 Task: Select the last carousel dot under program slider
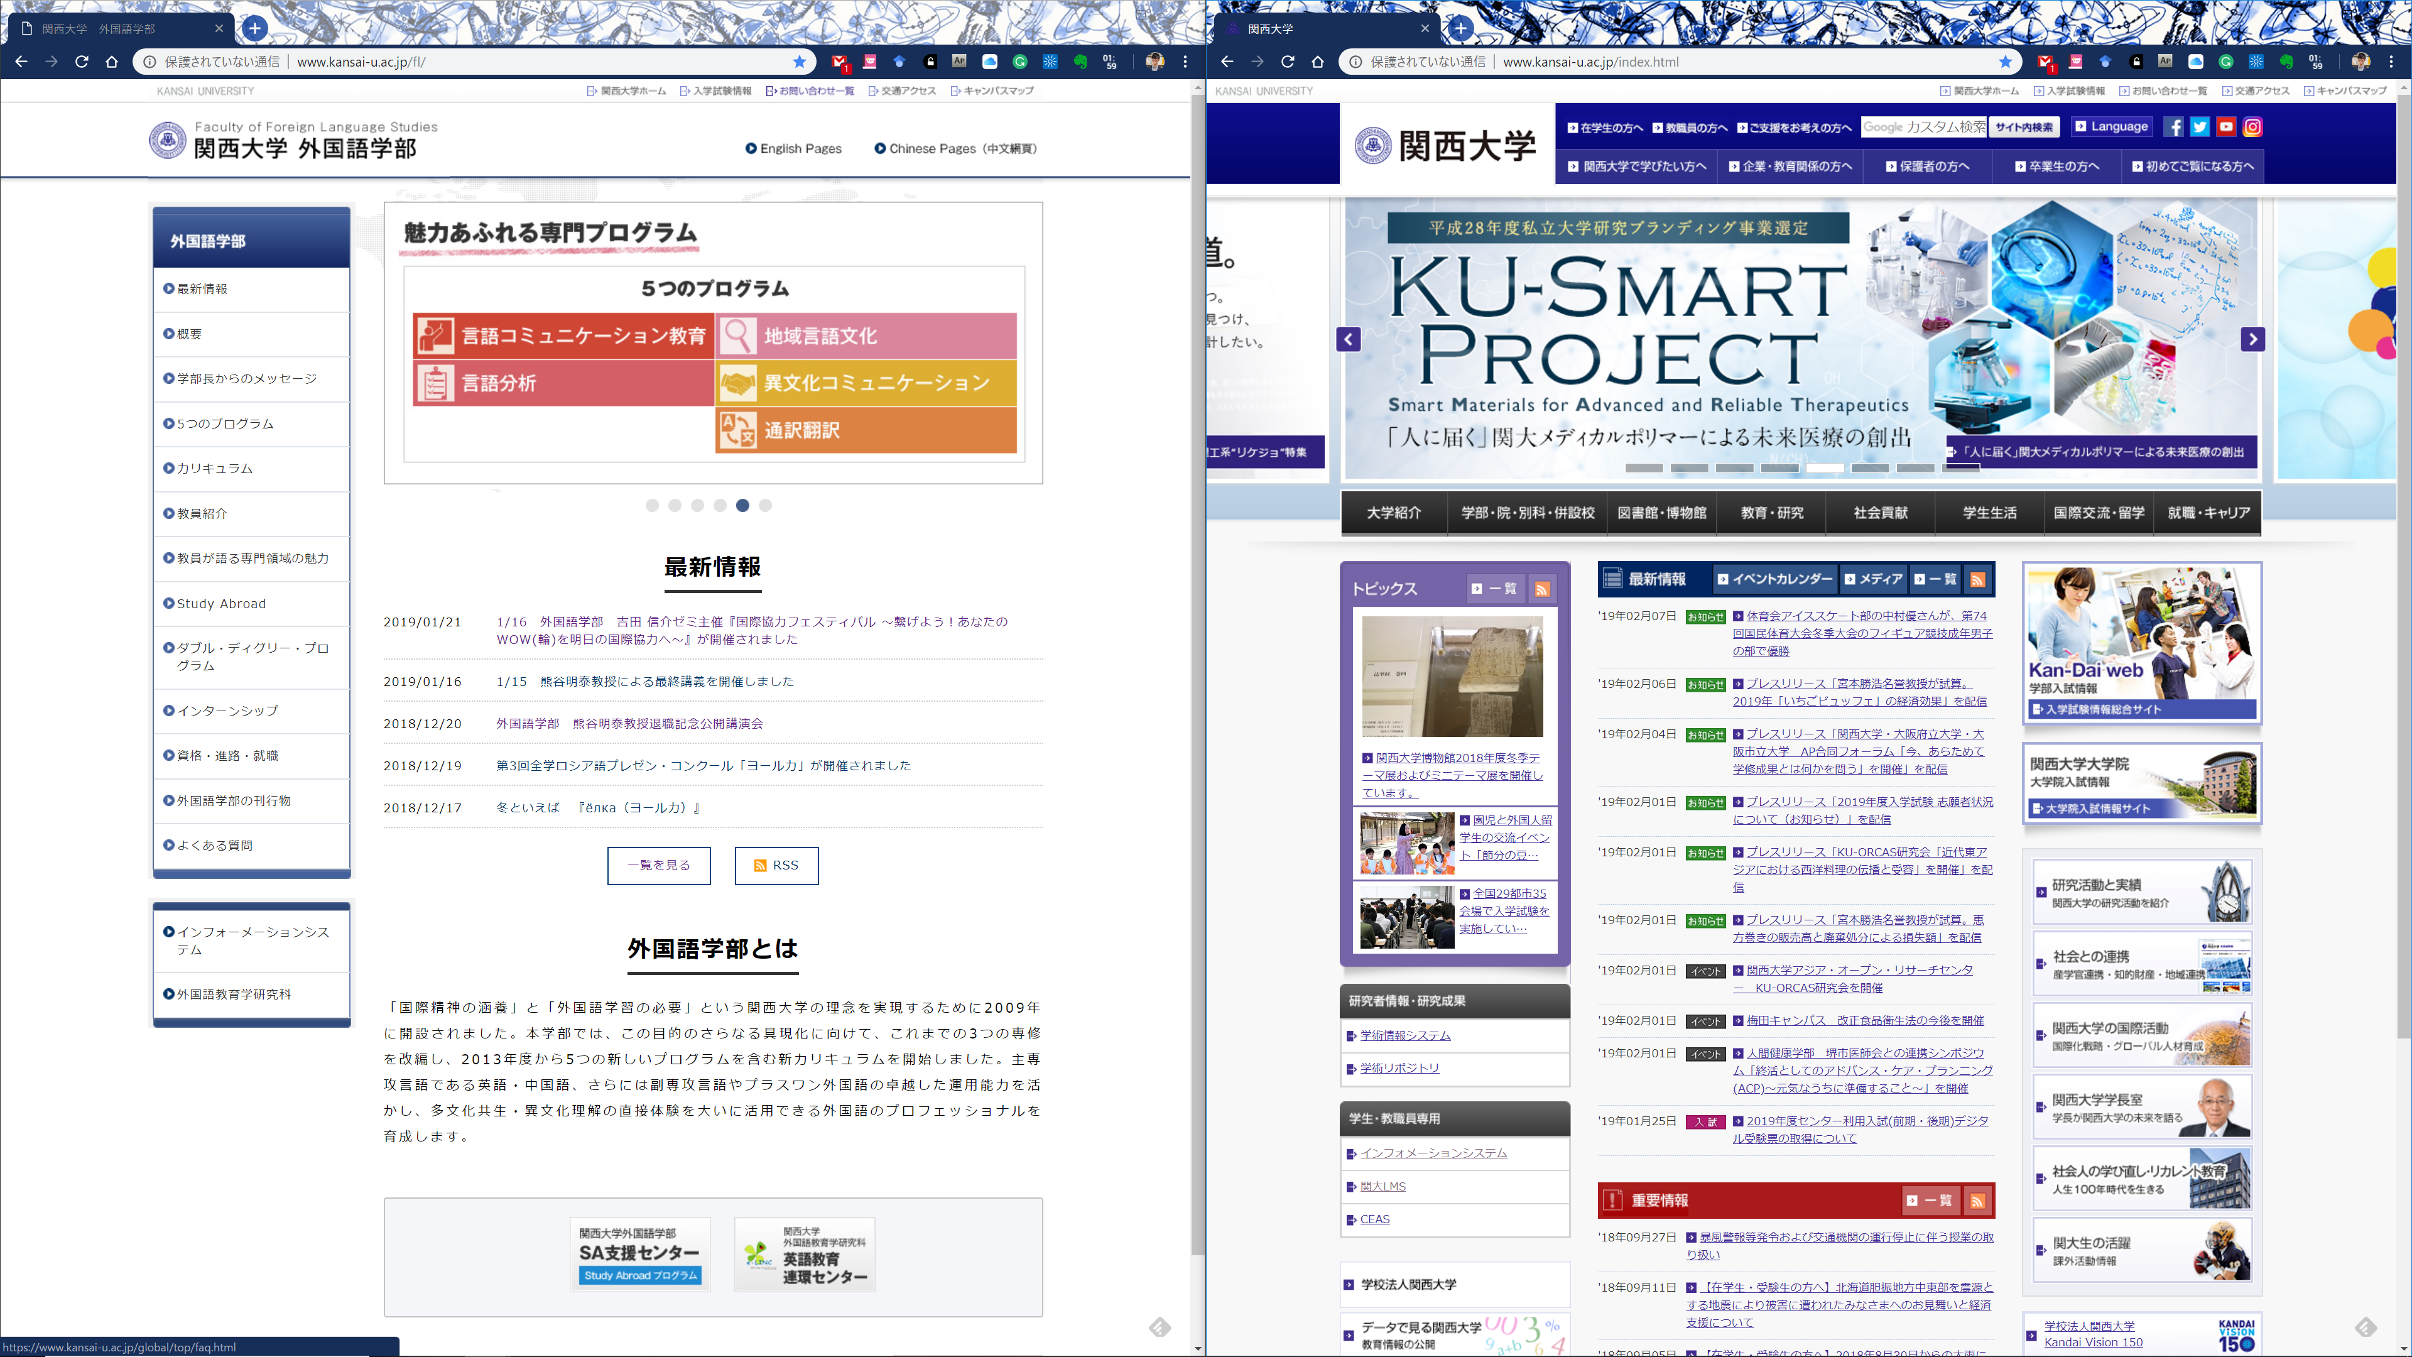(765, 506)
